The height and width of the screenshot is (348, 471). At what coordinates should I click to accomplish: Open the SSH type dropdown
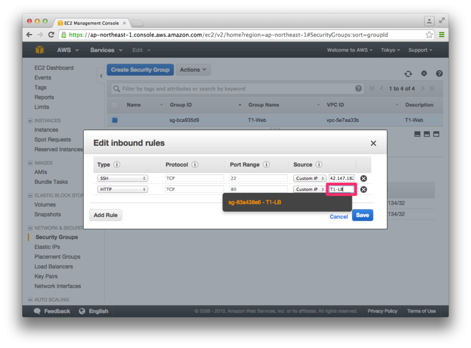122,178
